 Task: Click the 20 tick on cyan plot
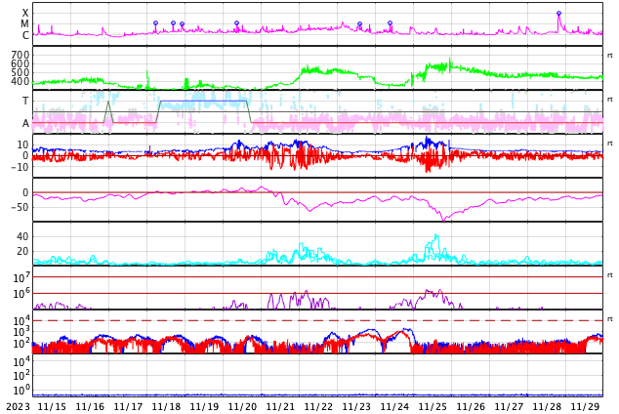point(22,251)
